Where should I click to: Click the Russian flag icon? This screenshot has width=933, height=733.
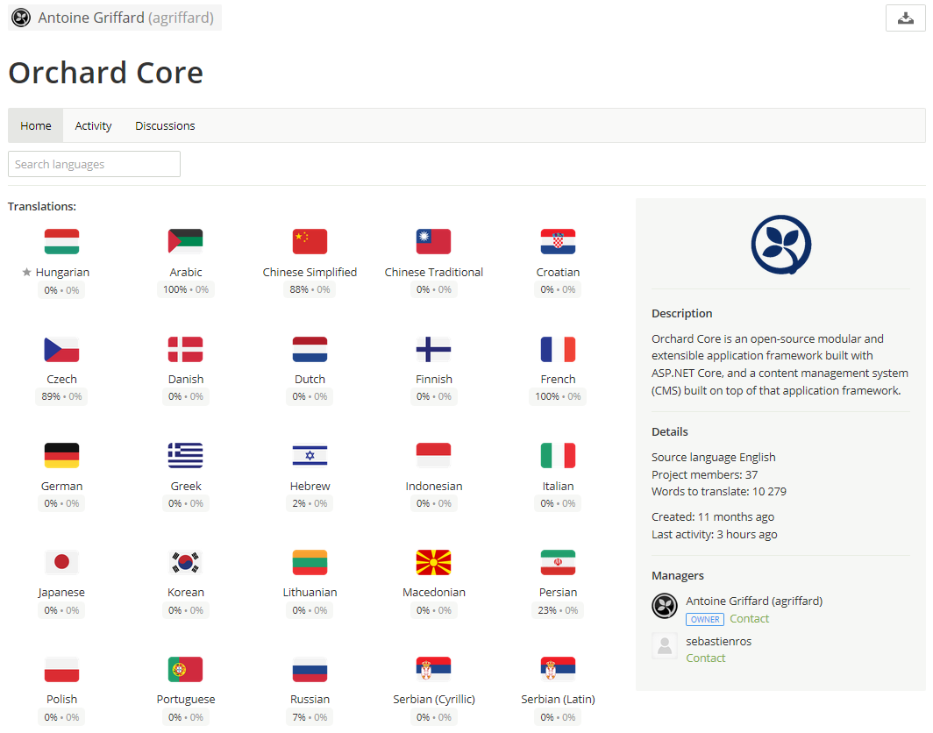tap(310, 669)
